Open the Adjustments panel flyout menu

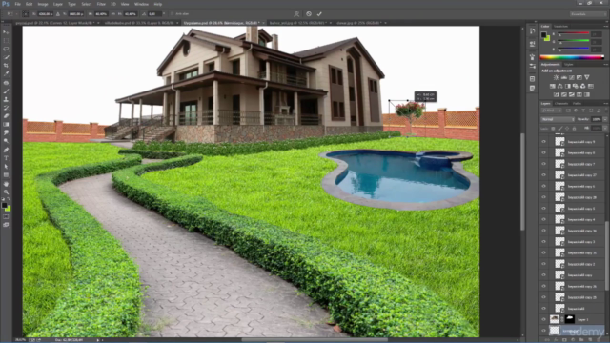(605, 65)
